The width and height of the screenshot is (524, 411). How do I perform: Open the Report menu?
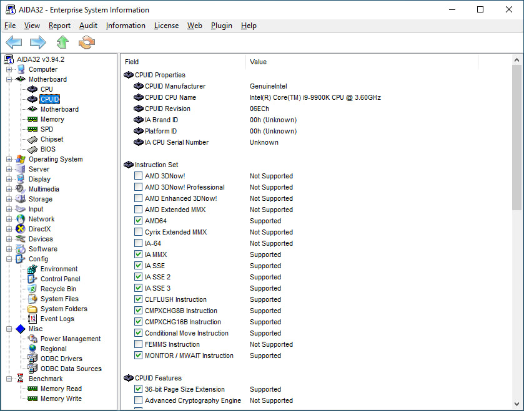click(x=59, y=26)
